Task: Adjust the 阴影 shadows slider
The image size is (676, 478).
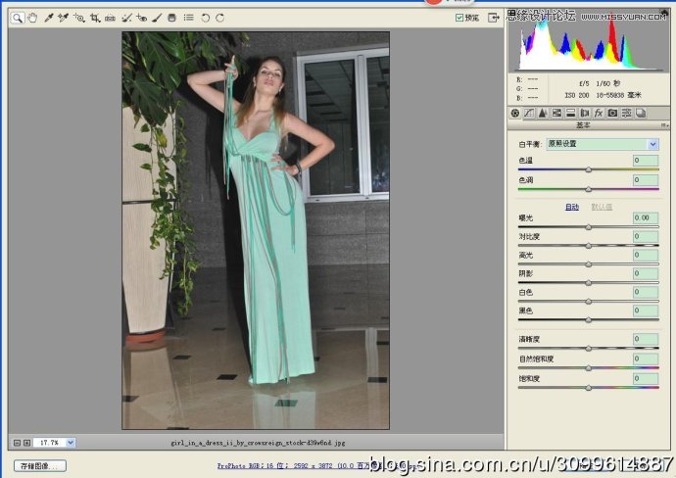Action: click(589, 283)
